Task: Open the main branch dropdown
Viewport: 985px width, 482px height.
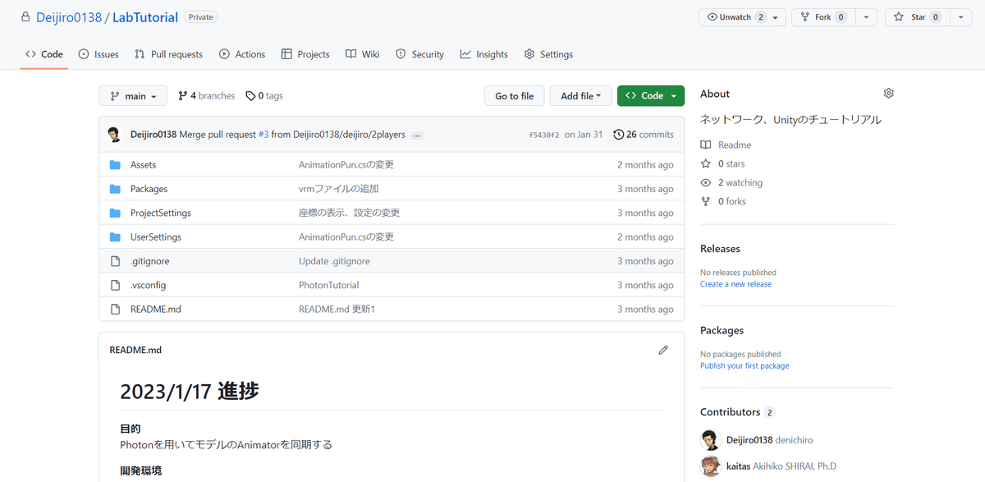Action: (x=133, y=96)
